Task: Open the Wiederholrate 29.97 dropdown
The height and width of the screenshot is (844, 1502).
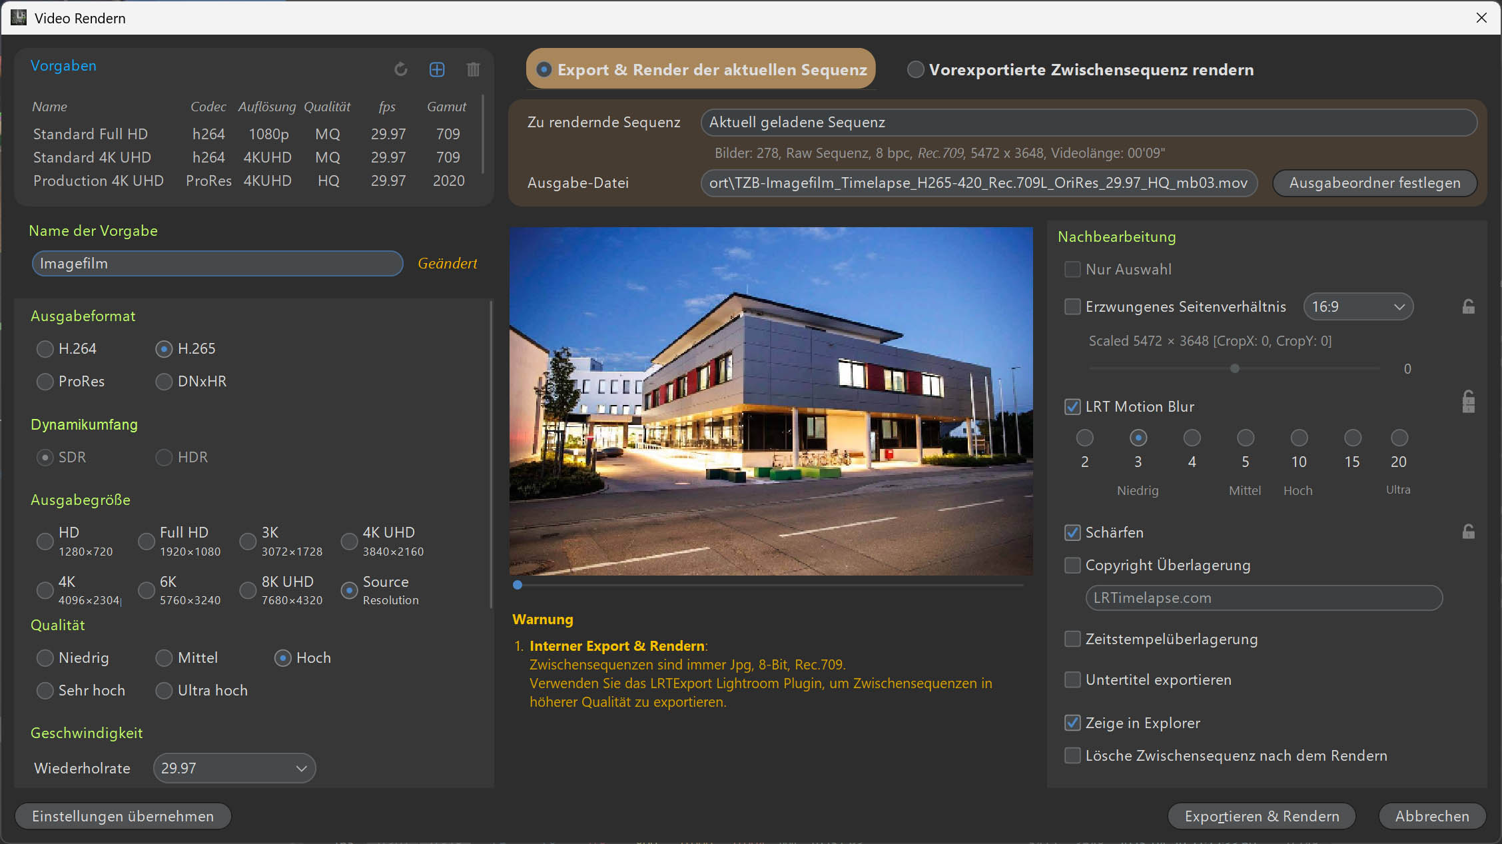Action: point(234,768)
